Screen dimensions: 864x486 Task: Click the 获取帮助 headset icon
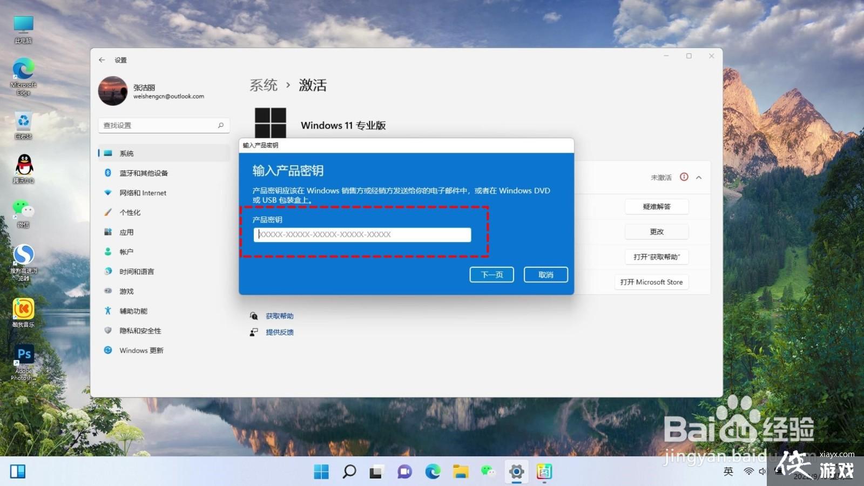click(x=254, y=316)
